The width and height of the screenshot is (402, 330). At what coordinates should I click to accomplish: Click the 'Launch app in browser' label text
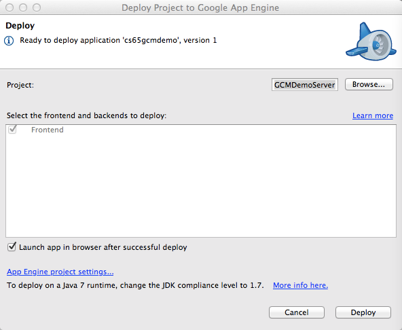point(103,247)
